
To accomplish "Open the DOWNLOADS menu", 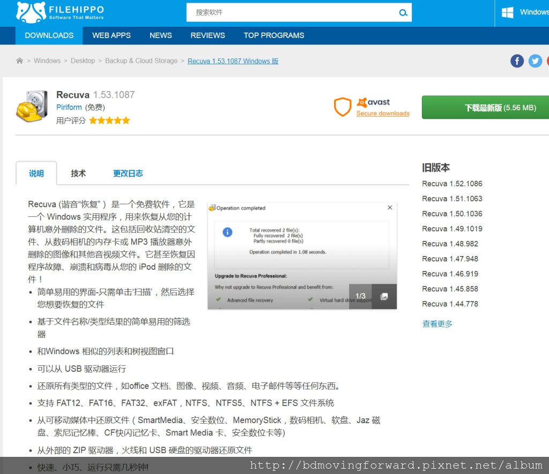I will (x=49, y=35).
